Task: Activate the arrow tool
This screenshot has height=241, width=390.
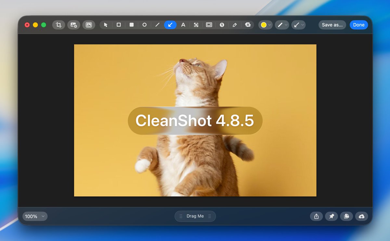Action: tap(170, 25)
